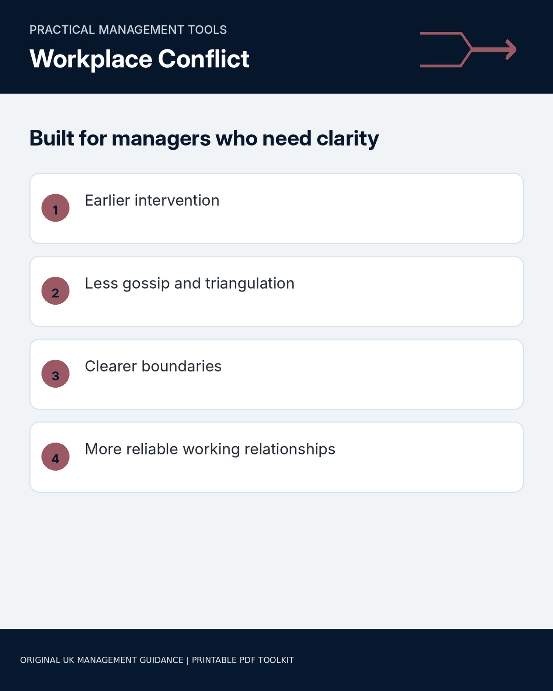Screen dimensions: 553x691
Task: Click Printable PDF Toolkit footer text
Action: pos(243,660)
